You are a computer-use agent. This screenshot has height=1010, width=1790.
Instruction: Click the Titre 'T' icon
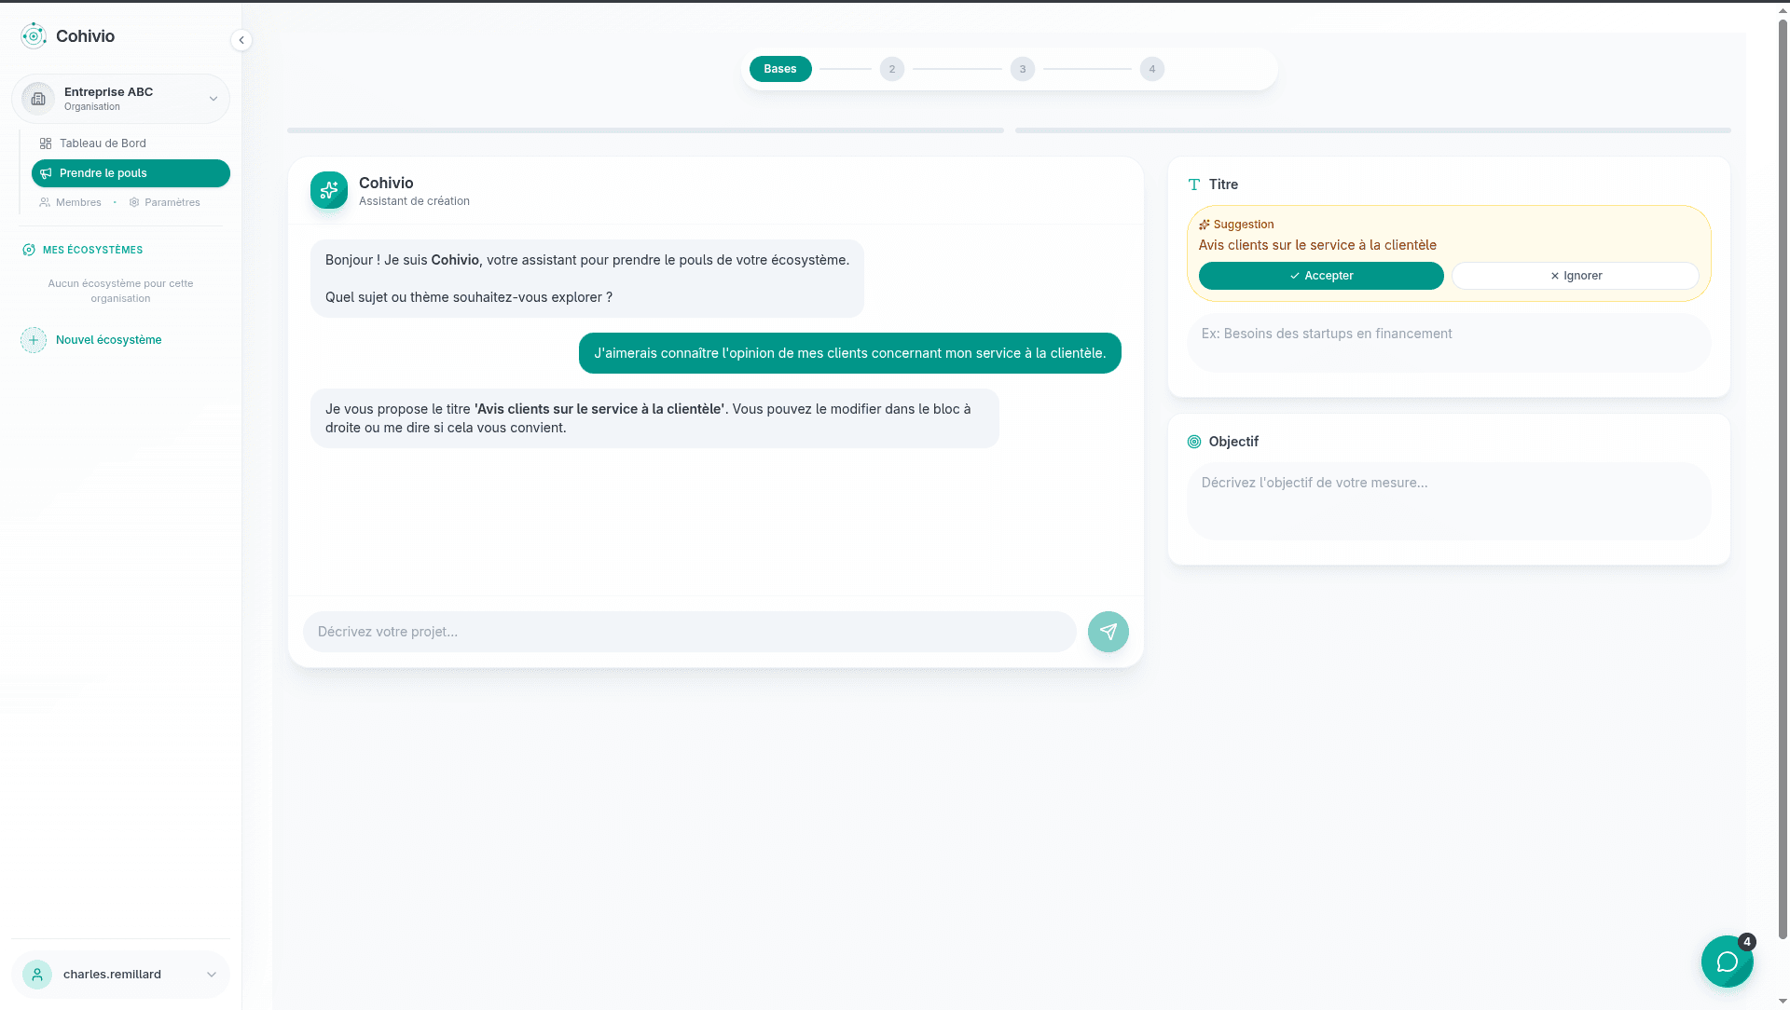point(1194,184)
